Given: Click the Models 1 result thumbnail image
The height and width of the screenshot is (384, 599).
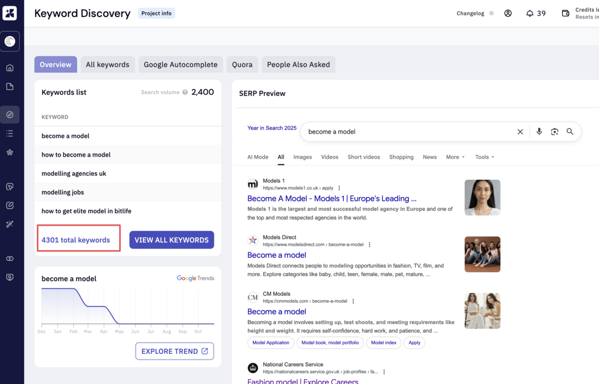Looking at the screenshot, I should (482, 197).
